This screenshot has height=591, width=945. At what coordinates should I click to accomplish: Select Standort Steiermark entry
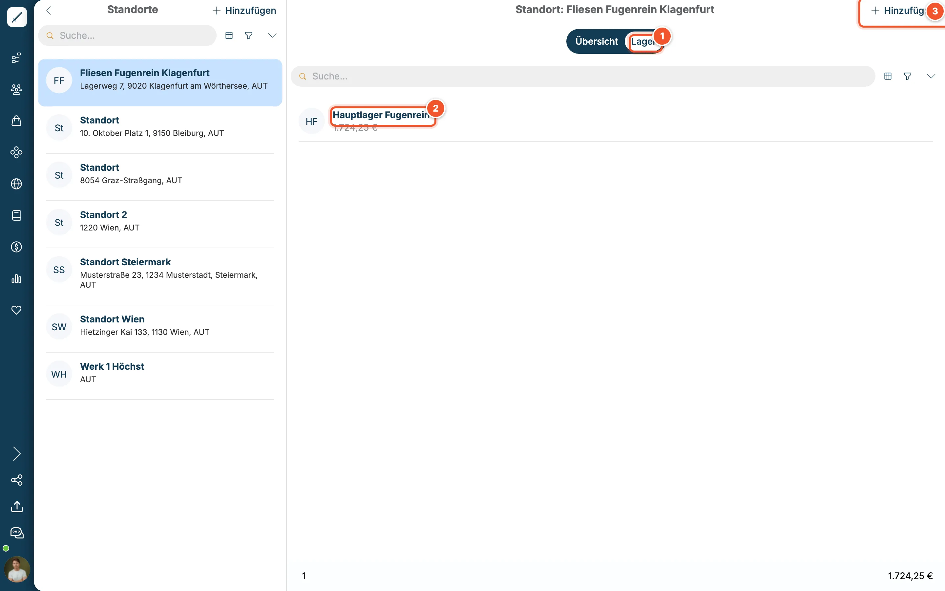pyautogui.click(x=160, y=276)
